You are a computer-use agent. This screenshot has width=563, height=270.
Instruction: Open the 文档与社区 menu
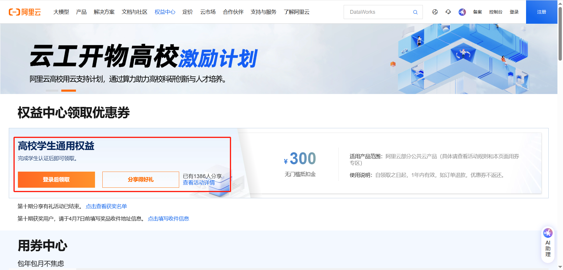(x=135, y=12)
